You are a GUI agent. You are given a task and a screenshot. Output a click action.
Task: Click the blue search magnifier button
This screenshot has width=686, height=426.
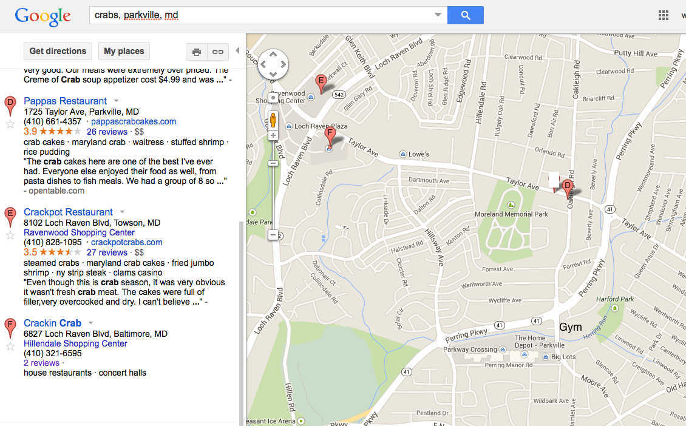465,15
